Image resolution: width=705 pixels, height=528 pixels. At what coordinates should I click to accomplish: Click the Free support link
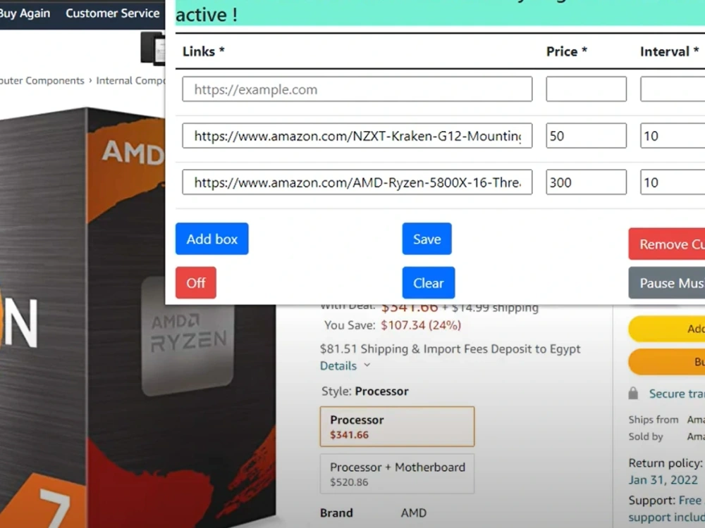coord(666,509)
